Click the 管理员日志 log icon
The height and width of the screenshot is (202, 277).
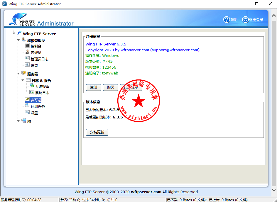[x=27, y=58]
